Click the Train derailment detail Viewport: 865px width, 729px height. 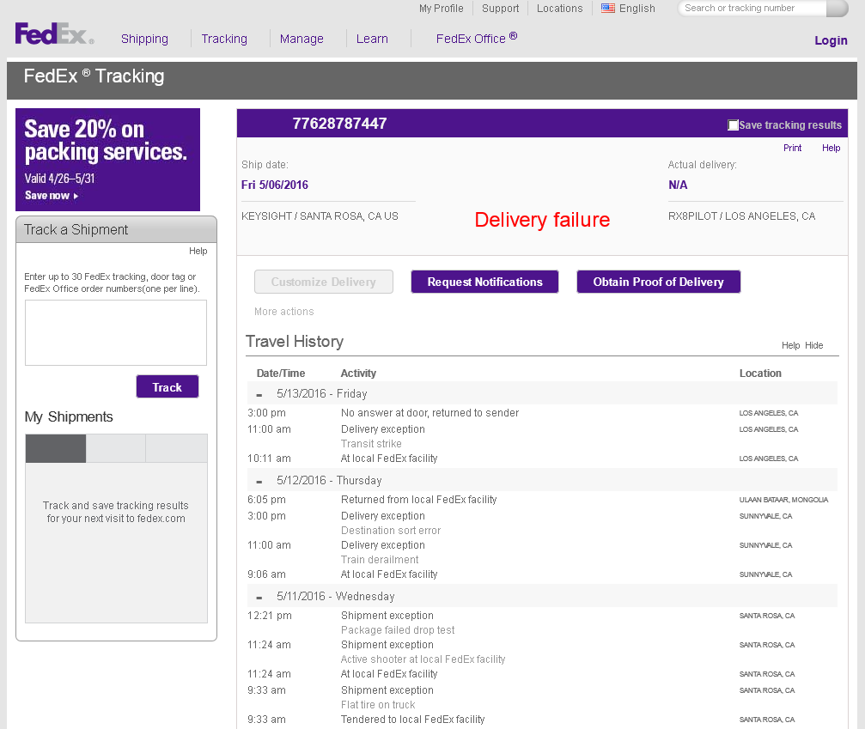(x=380, y=560)
